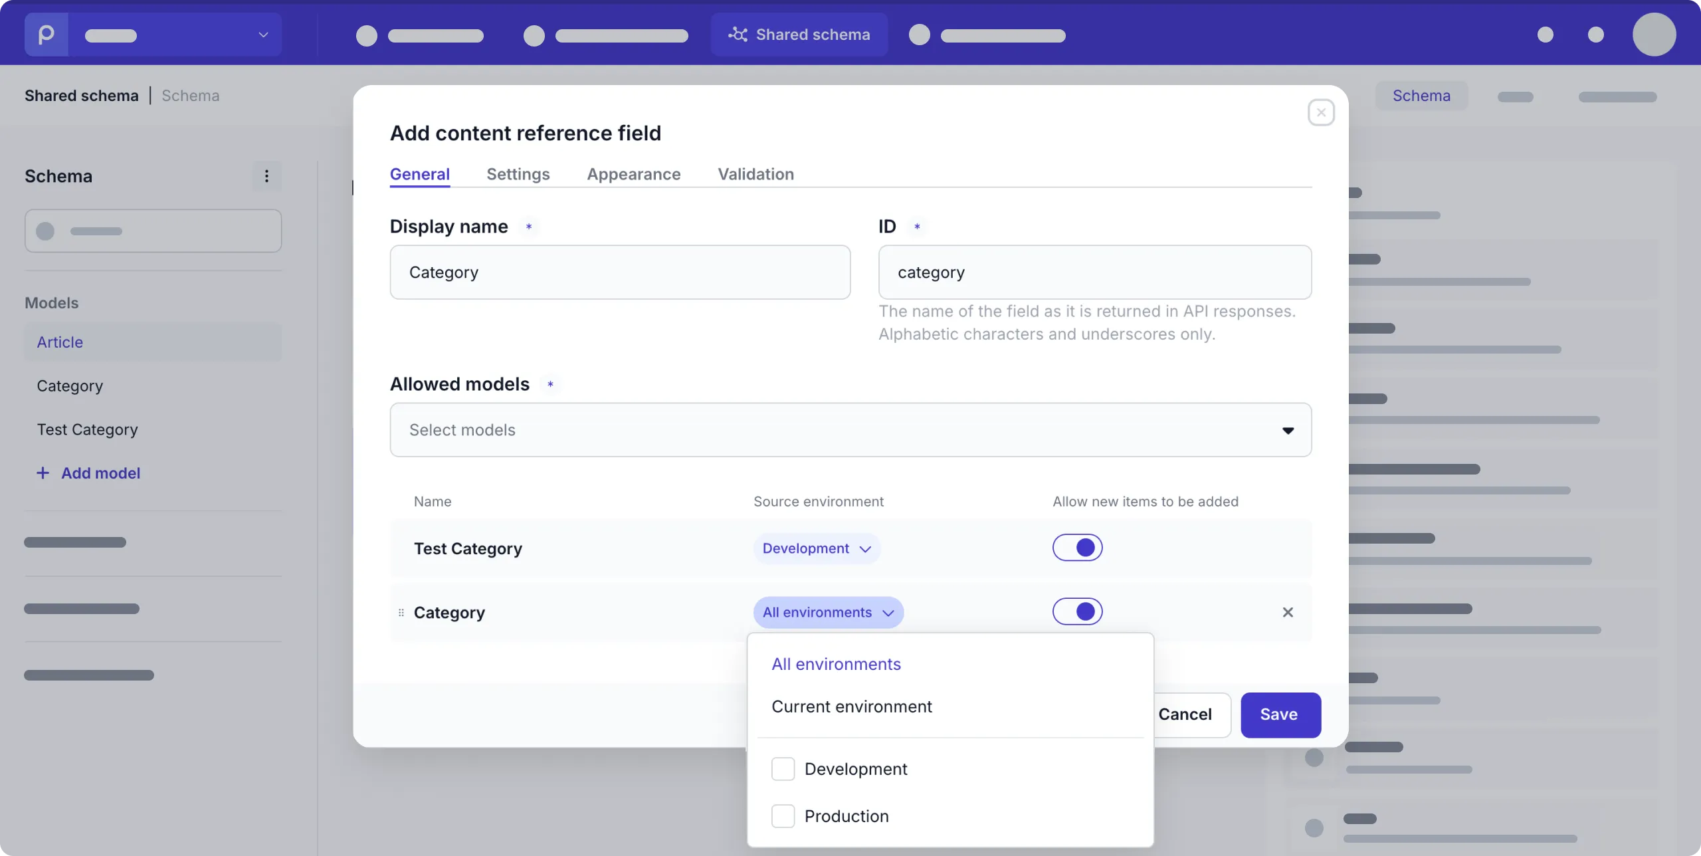Image resolution: width=1701 pixels, height=856 pixels.
Task: Switch to the Appearance tab
Action: point(633,174)
